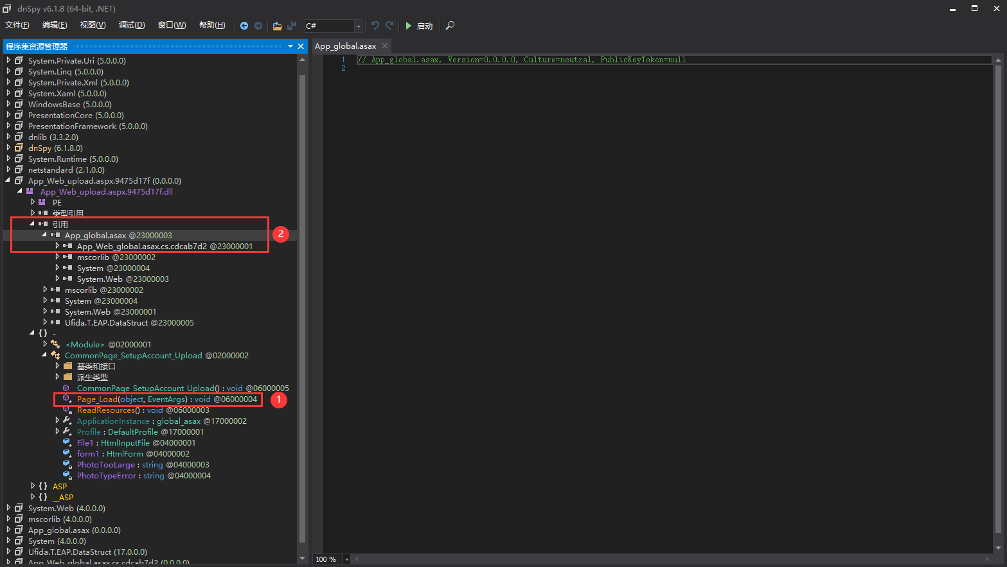Open the 帮助(H) menu
Viewport: 1007px width, 567px height.
[212, 25]
